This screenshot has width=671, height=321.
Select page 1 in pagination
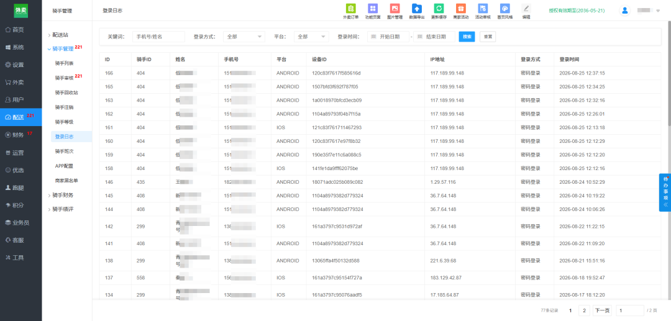[570, 310]
